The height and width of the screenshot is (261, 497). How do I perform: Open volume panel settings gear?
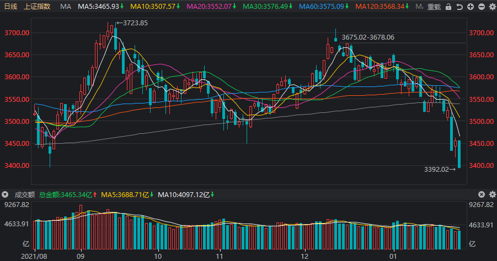(492, 194)
